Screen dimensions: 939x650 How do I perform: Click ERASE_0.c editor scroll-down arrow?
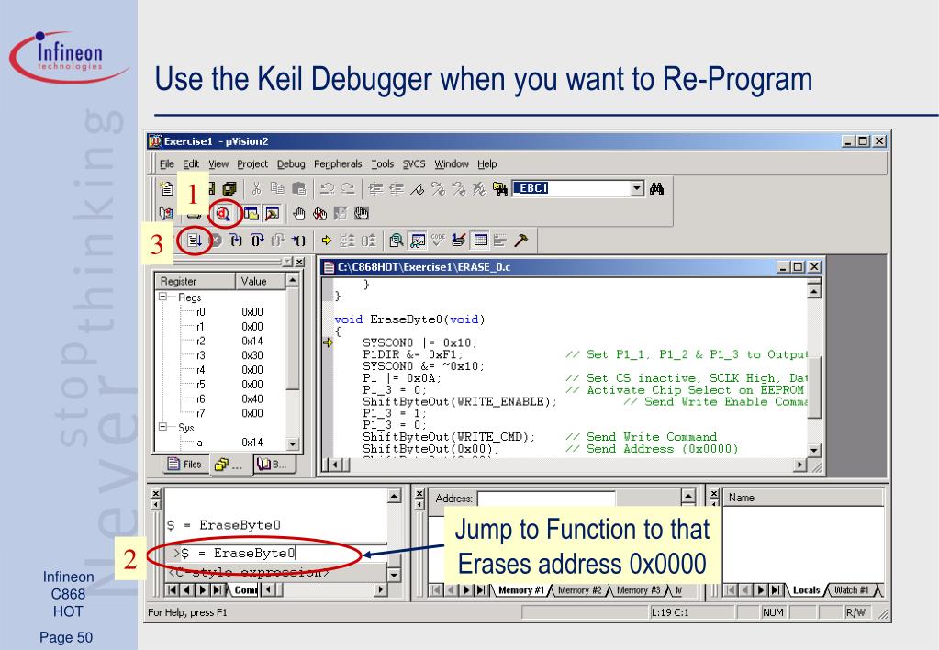(813, 450)
